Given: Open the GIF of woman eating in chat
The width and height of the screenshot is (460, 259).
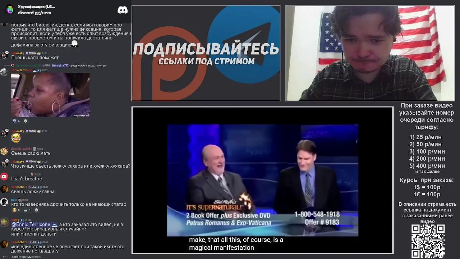Looking at the screenshot, I should pyautogui.click(x=50, y=95).
